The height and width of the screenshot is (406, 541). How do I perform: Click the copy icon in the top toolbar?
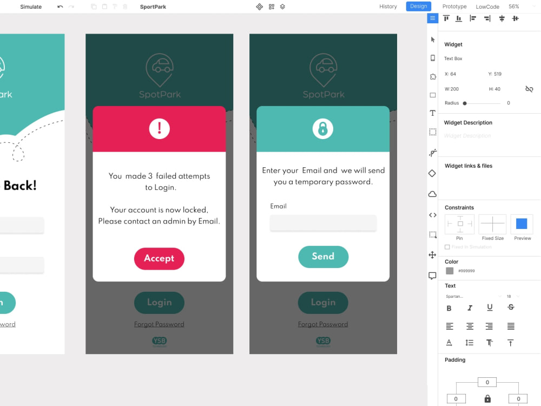pos(94,6)
